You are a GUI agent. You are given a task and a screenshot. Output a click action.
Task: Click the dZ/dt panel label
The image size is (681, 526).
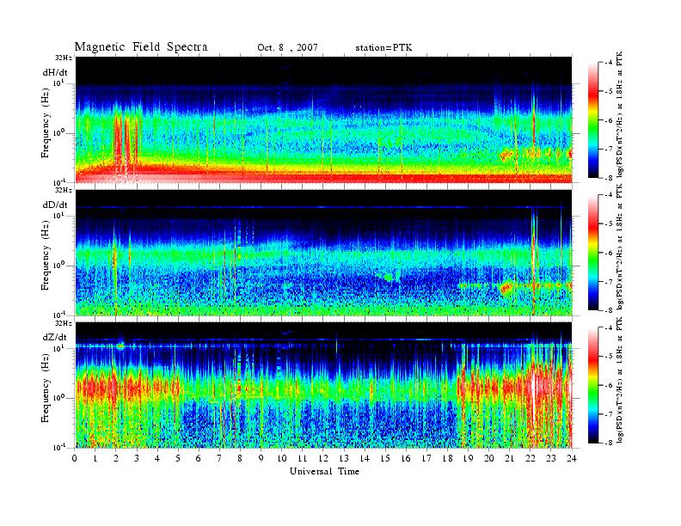[55, 337]
